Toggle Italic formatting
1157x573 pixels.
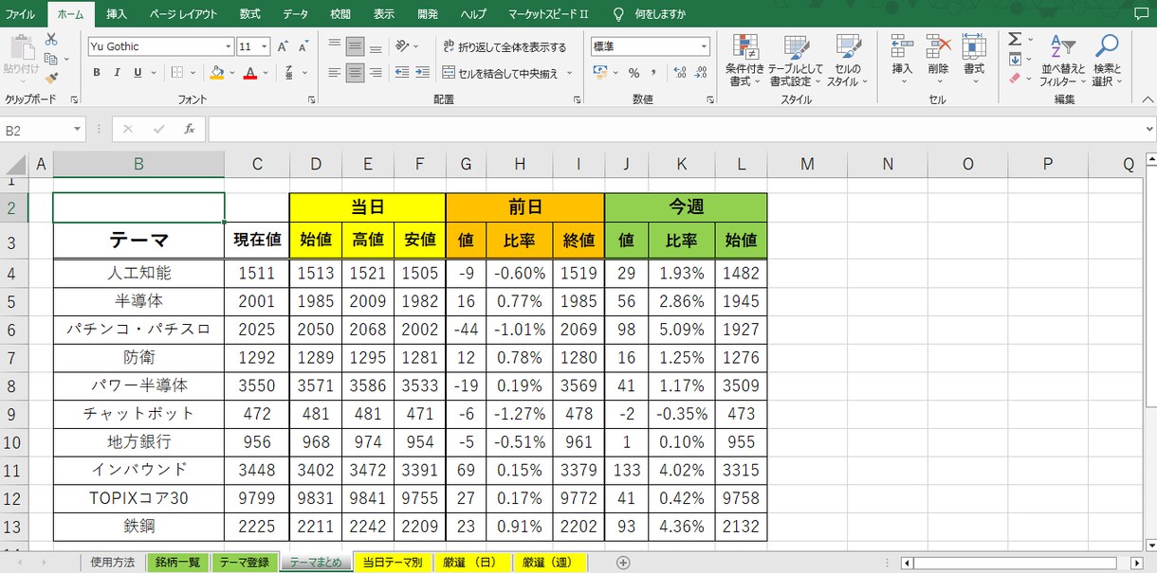click(118, 73)
